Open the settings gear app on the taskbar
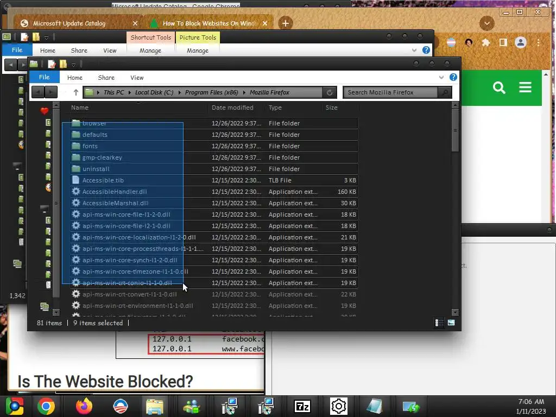Viewport: 556px width, 417px height. click(339, 406)
